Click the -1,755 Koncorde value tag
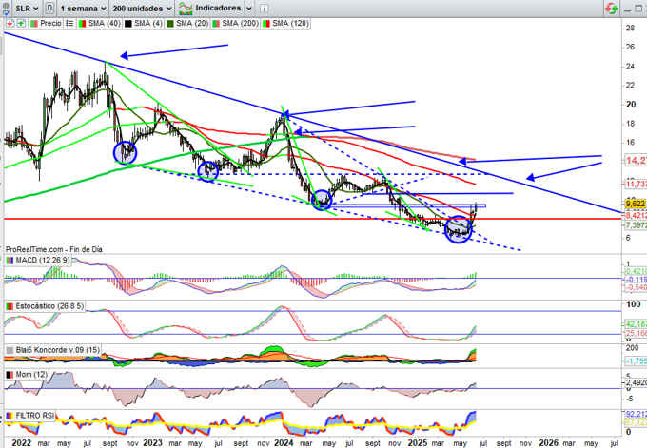The image size is (647, 448). [x=636, y=360]
